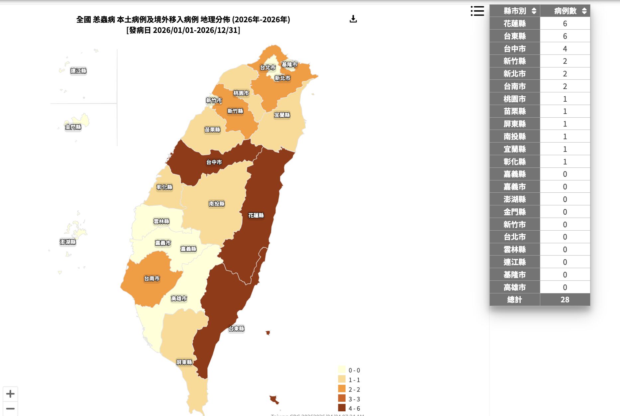
Task: Sort table by 縣市別 column arrows
Action: click(534, 11)
